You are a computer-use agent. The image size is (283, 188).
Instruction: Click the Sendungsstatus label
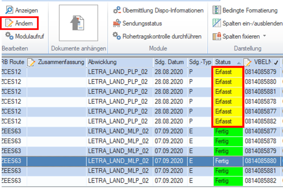click(x=142, y=23)
